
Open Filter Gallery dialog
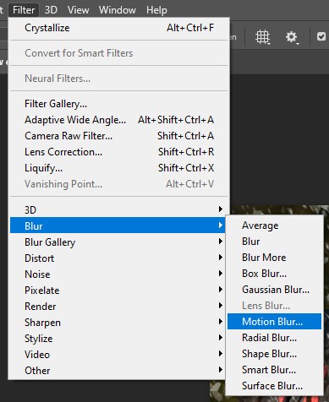point(118,104)
